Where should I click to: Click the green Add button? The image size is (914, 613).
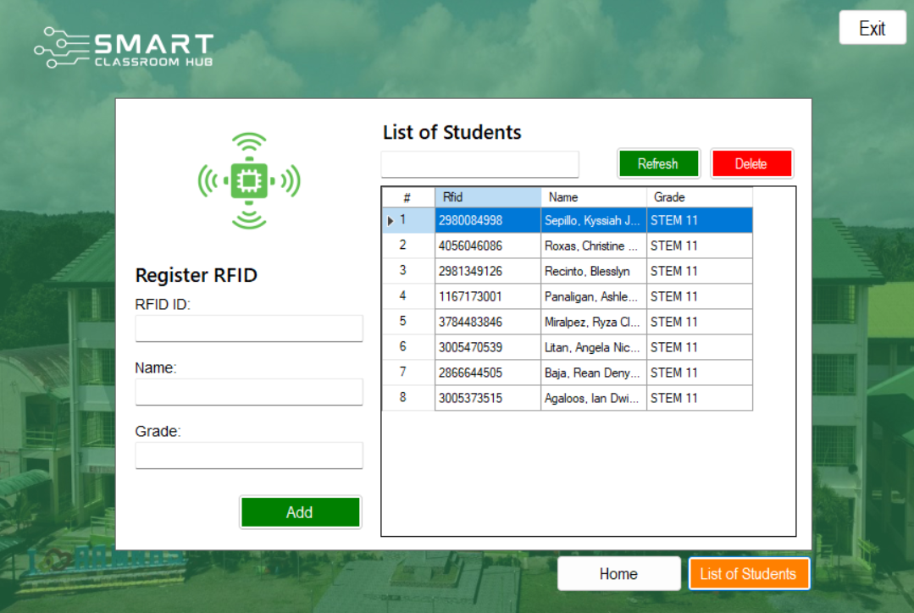[x=300, y=512]
